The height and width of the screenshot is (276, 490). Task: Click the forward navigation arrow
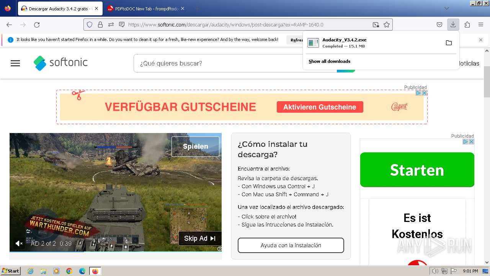point(23,25)
